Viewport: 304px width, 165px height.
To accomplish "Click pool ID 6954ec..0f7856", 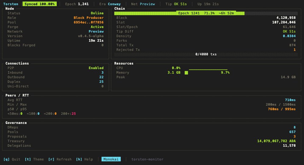I will coord(89,22).
